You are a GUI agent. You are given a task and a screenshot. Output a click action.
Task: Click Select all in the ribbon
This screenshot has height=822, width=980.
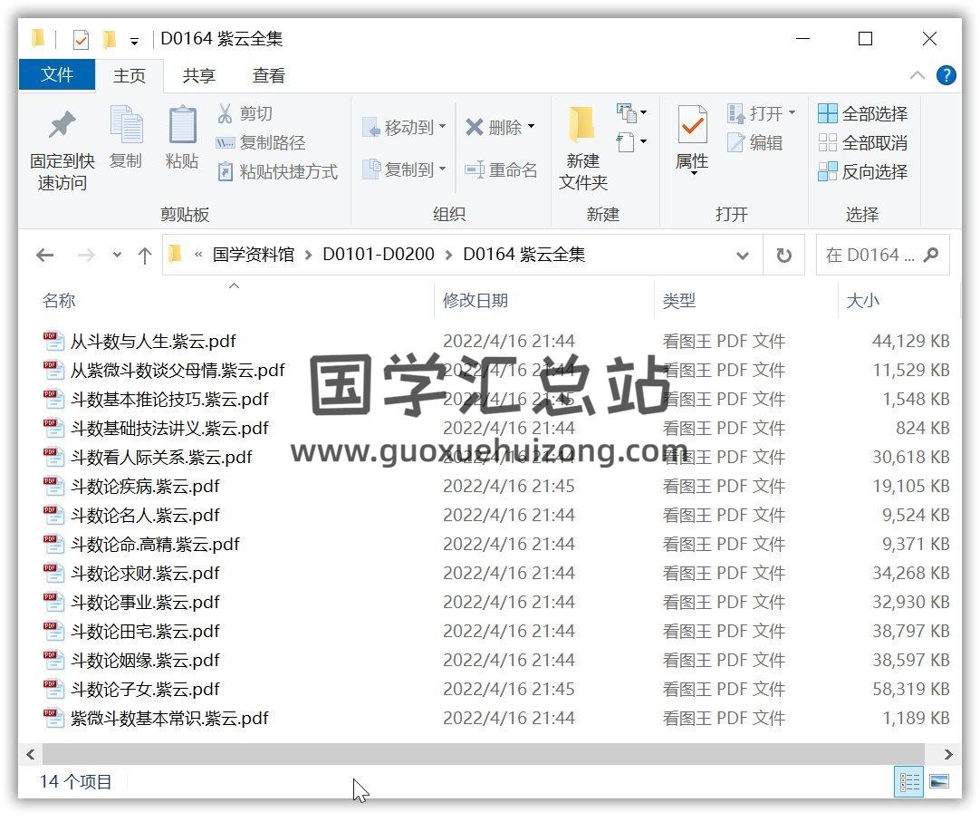click(863, 113)
